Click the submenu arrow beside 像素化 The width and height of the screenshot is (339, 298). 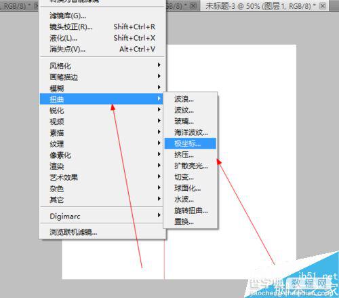[x=159, y=154]
